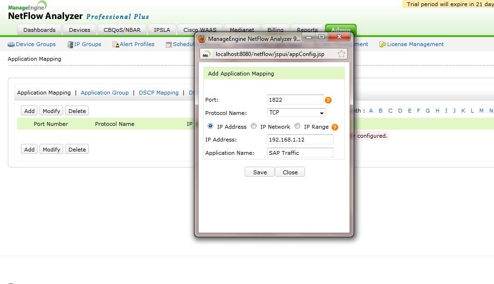Select the IP Range option
Image resolution: width=494 pixels, height=284 pixels.
pos(297,126)
